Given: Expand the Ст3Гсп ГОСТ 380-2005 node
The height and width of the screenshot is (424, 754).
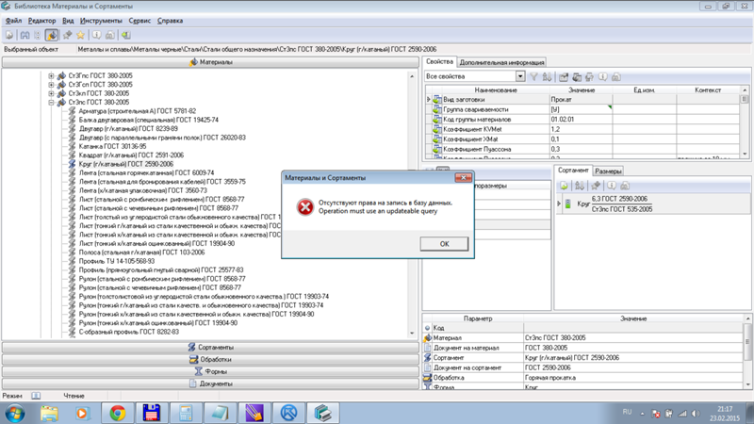Looking at the screenshot, I should [51, 85].
